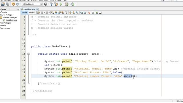The height and width of the screenshot is (103, 183).
Task: Open dropdown arrow beside Profile icon
Action: click(x=75, y=4)
